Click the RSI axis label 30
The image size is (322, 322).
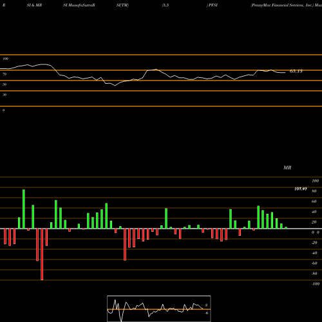[5, 95]
